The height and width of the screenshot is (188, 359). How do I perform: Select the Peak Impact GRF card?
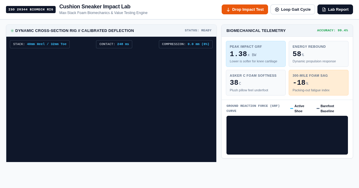[256, 54]
